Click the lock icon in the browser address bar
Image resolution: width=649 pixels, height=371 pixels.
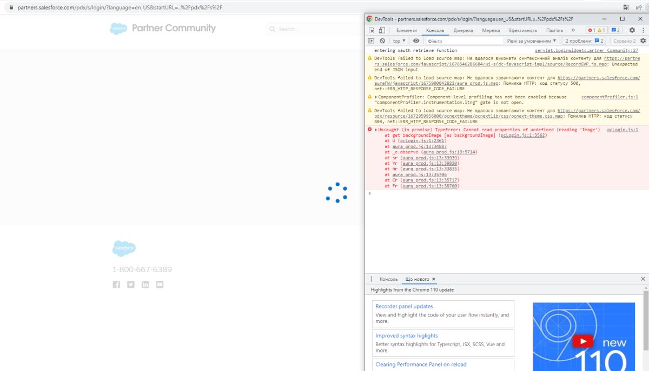pos(10,8)
